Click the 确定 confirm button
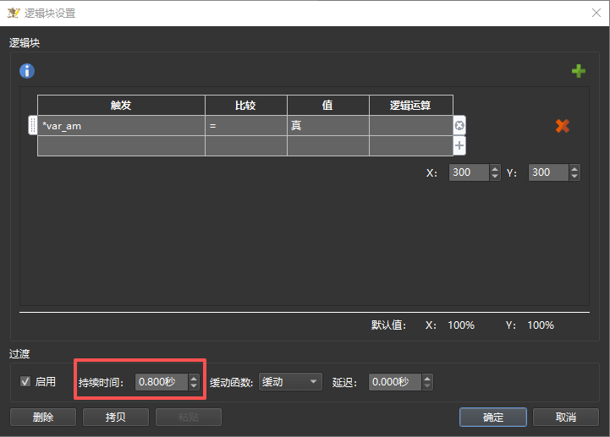This screenshot has width=610, height=437. 492,417
